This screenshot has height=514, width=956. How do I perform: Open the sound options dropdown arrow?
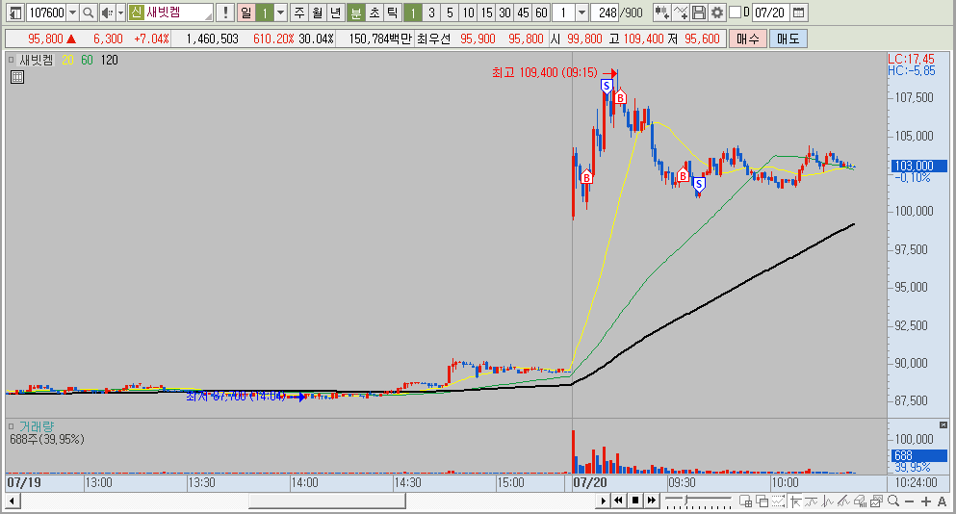coord(120,13)
